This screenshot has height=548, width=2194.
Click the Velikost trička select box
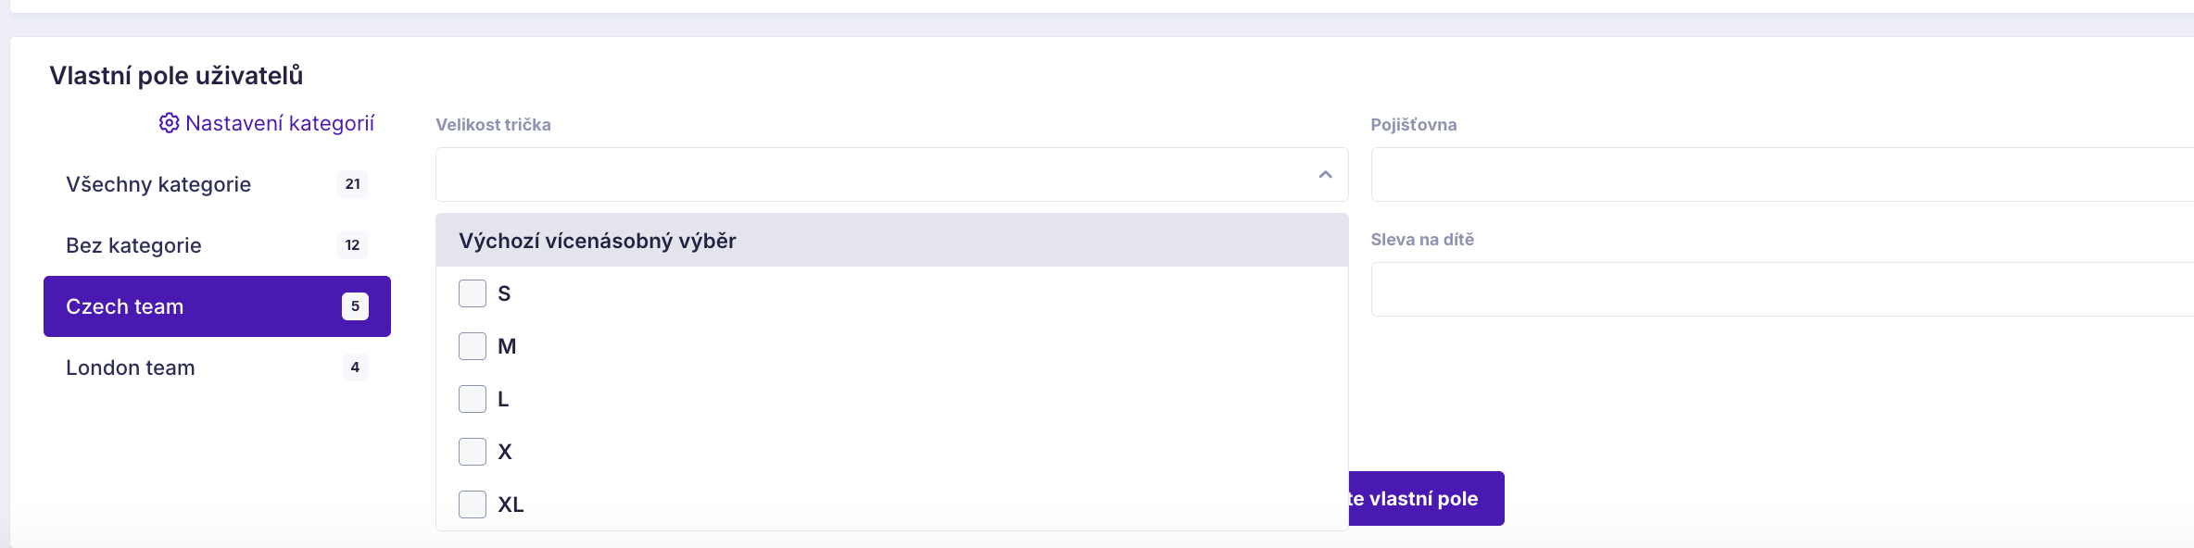[892, 174]
